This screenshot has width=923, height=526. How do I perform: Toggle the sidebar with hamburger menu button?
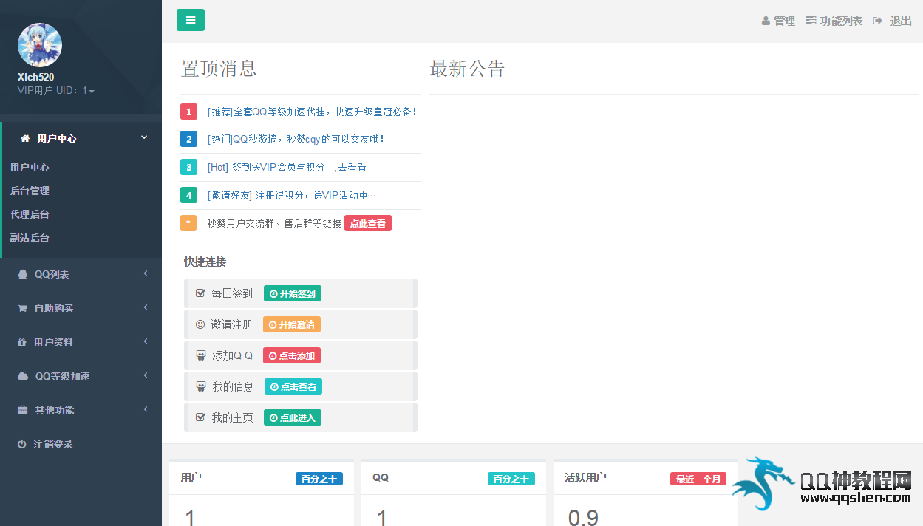191,20
